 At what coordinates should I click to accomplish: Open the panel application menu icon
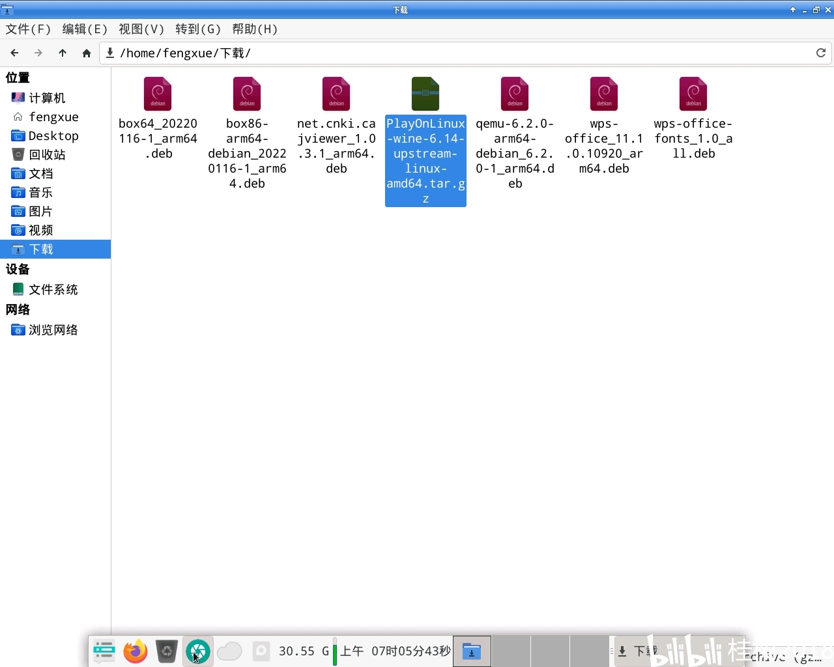point(104,651)
